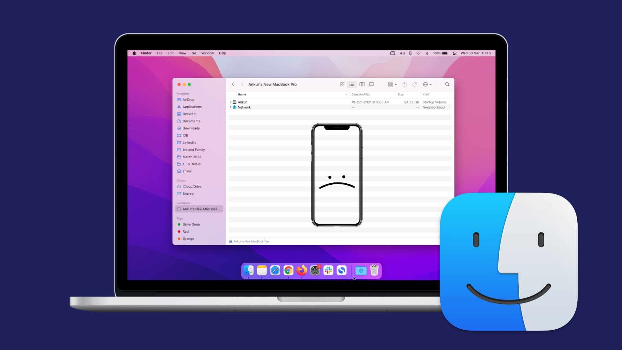This screenshot has width=622, height=350.
Task: Click the forward navigation arrow
Action: (242, 84)
